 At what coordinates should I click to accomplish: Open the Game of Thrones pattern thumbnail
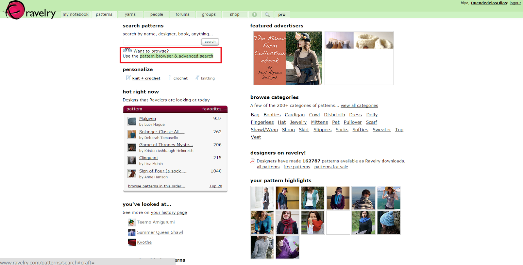point(132,147)
